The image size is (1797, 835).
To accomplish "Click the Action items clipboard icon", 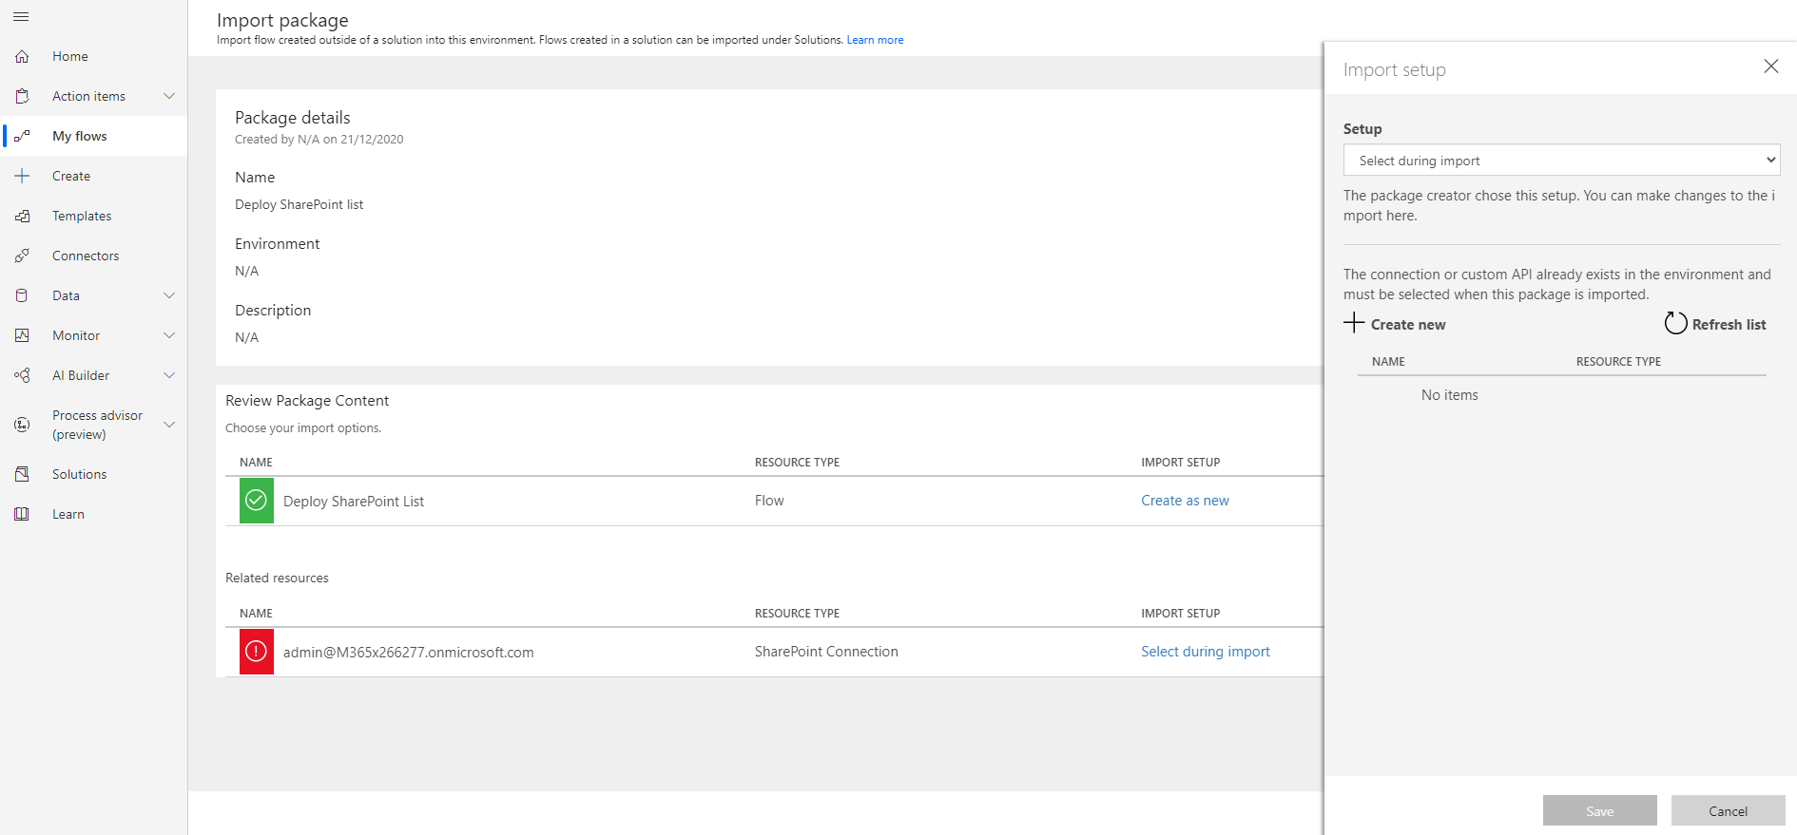I will 22,96.
